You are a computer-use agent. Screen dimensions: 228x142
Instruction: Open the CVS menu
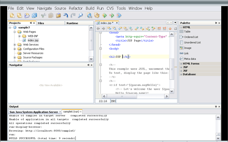tap(110, 8)
